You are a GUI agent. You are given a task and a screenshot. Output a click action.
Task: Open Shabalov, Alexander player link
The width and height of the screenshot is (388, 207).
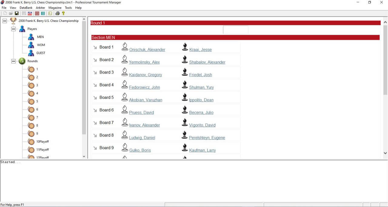tap(207, 62)
